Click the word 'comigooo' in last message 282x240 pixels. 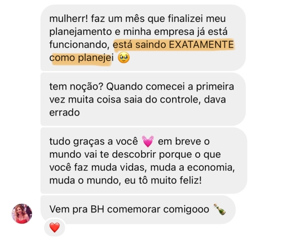(x=186, y=210)
